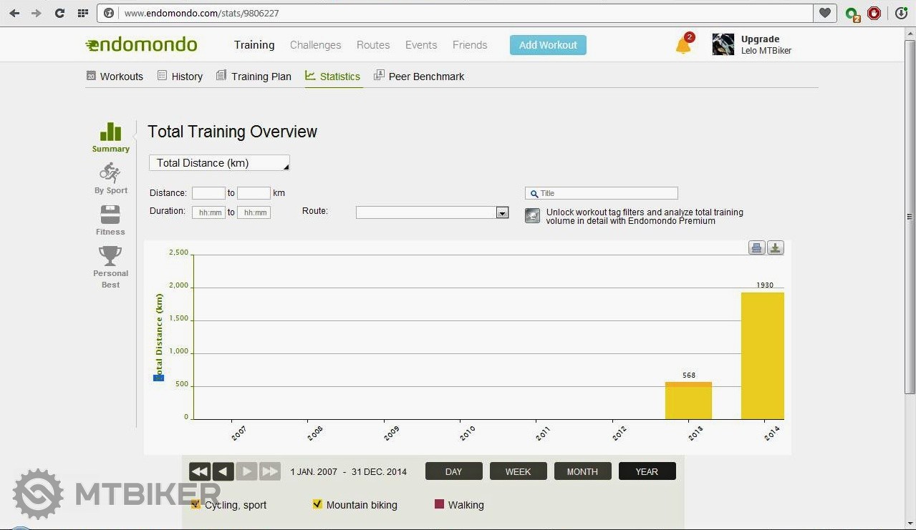Click the Summary bar chart icon

coord(110,132)
